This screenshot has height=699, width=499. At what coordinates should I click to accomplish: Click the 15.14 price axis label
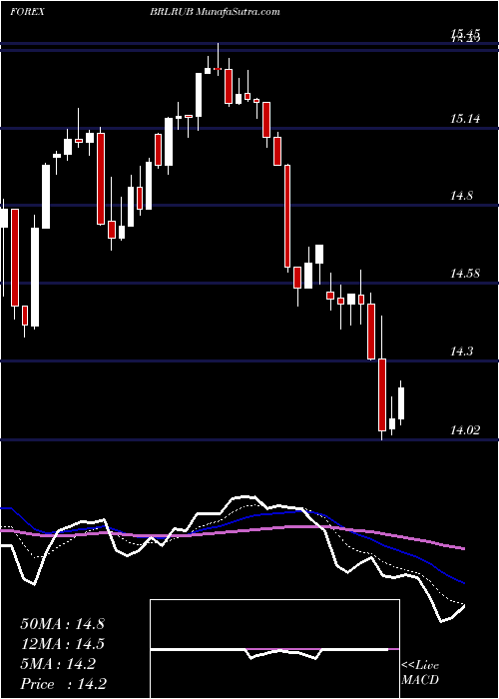[x=465, y=119]
